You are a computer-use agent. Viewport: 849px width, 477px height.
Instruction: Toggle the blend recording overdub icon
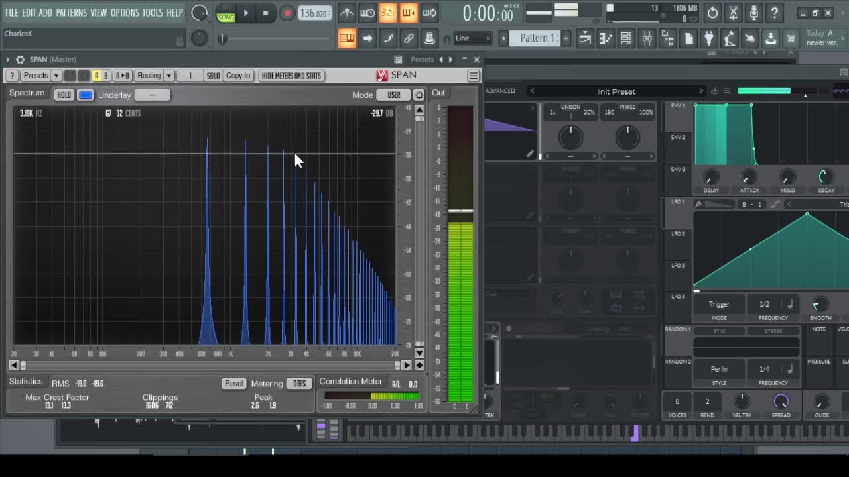[409, 13]
